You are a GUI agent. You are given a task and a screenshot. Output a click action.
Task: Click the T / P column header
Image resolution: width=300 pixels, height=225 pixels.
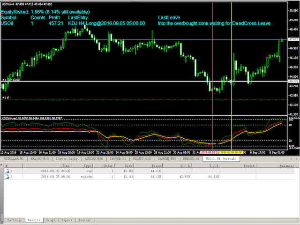[206, 165]
